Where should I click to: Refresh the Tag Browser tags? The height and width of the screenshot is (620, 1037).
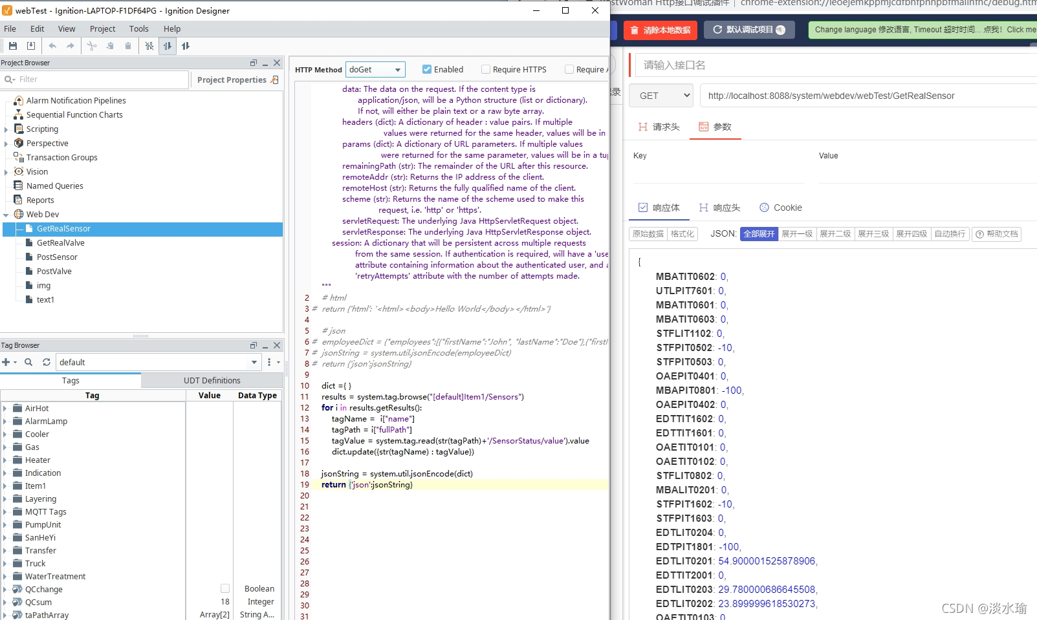47,362
